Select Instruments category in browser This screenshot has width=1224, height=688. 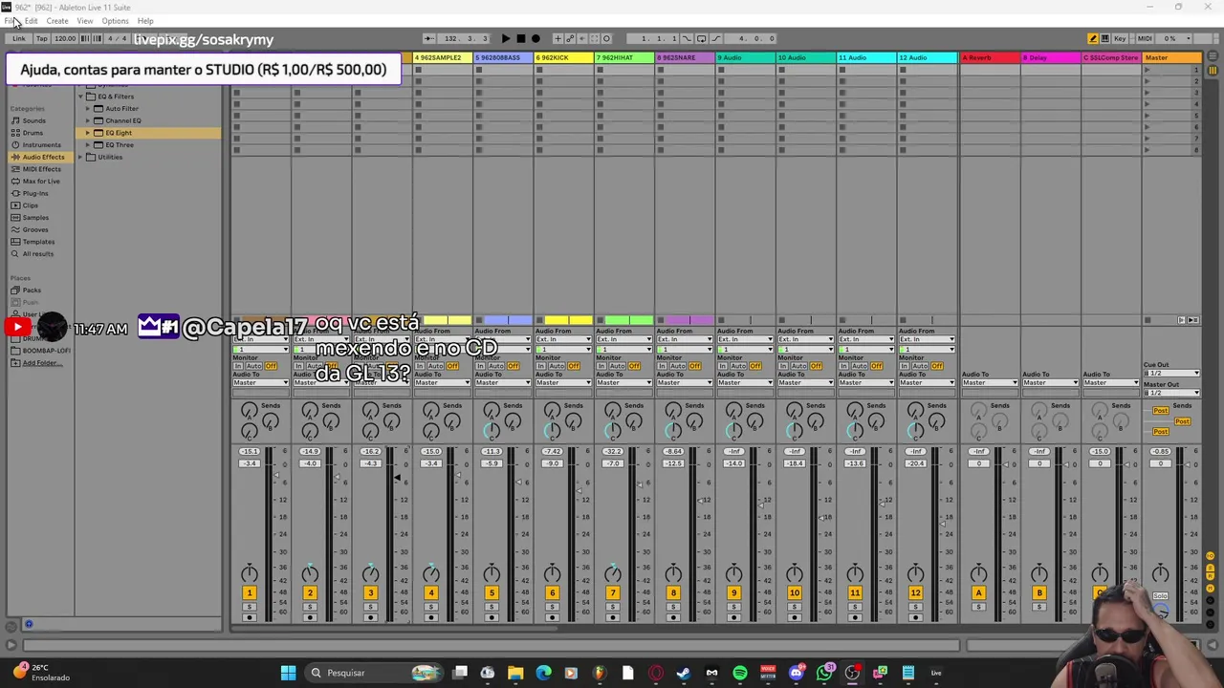(x=41, y=144)
